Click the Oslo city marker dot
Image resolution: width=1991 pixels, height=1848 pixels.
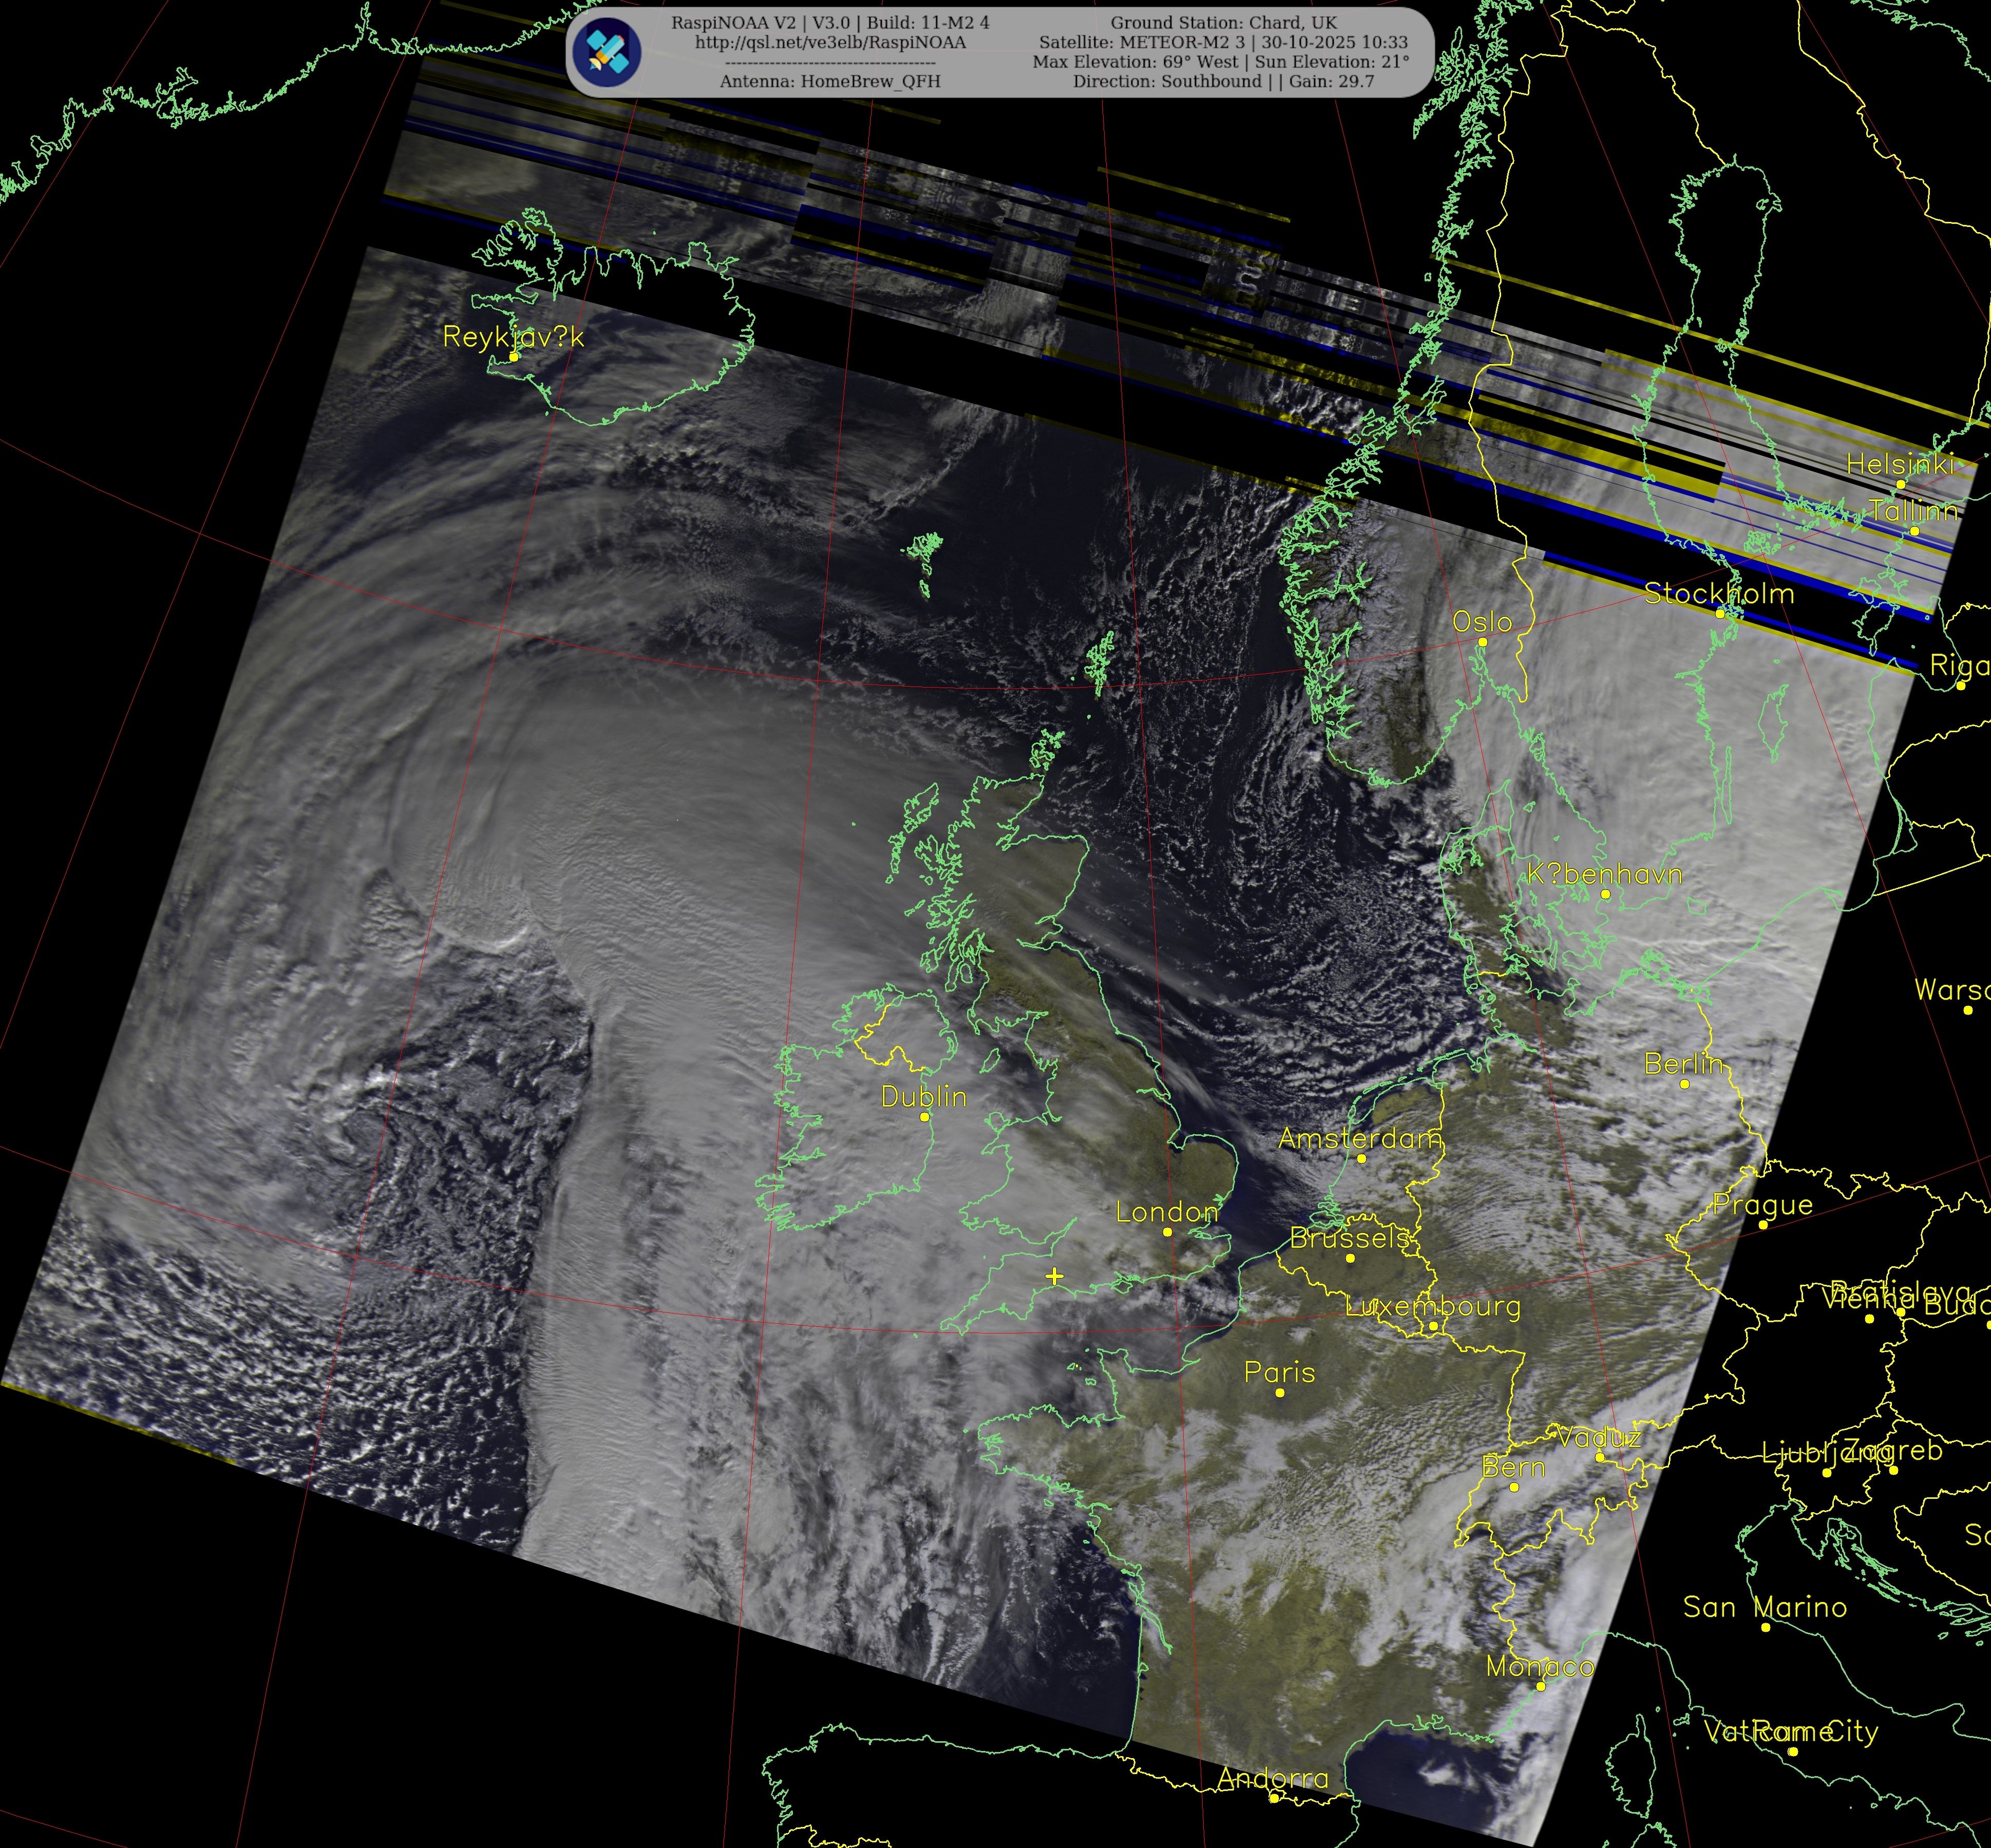(1482, 642)
